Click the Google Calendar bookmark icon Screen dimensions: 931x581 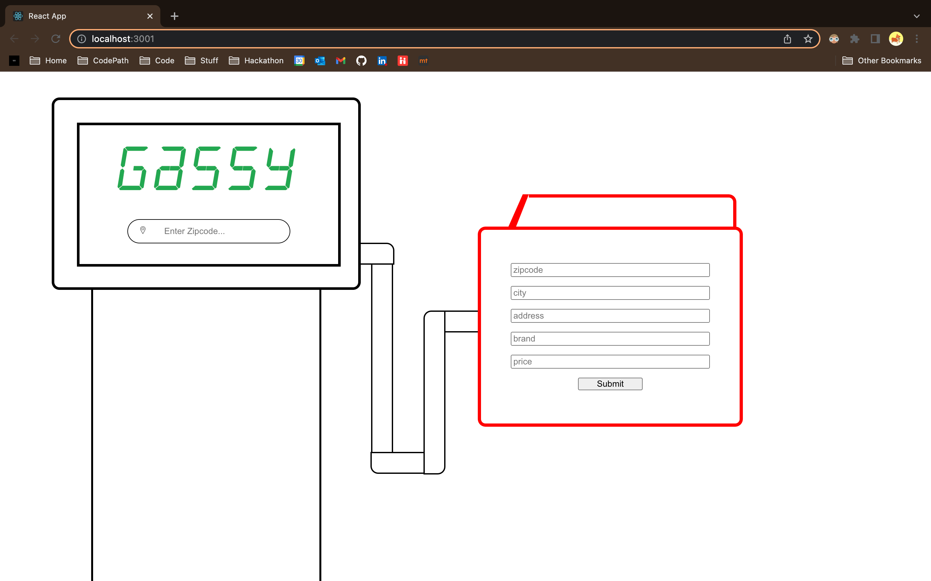click(x=299, y=61)
